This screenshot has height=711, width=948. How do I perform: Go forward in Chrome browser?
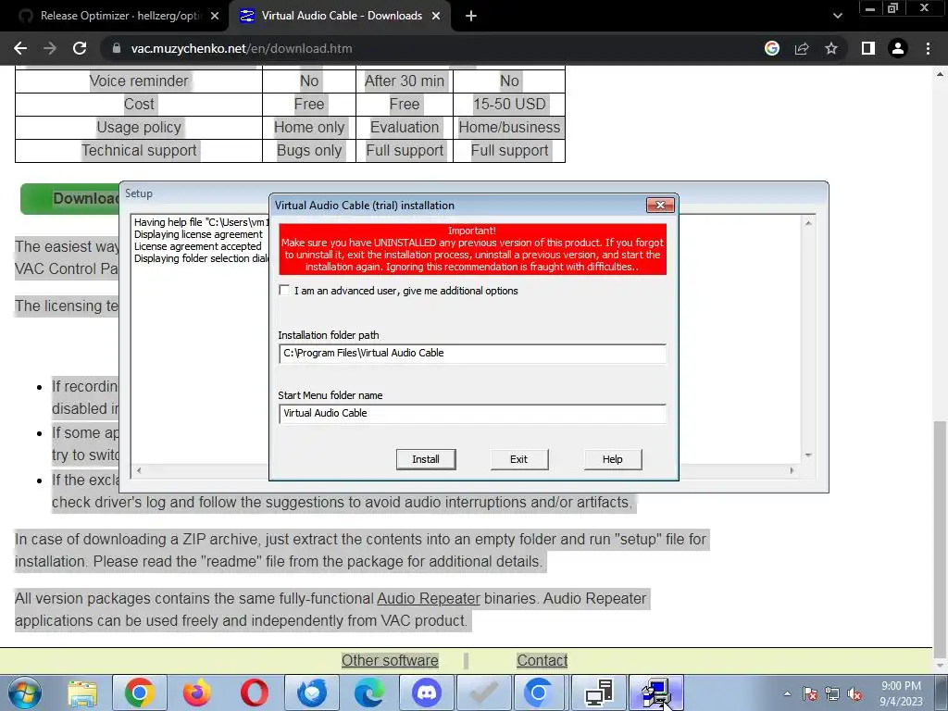click(x=50, y=48)
